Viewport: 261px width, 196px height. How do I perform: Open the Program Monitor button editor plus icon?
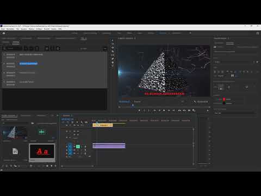[208, 111]
